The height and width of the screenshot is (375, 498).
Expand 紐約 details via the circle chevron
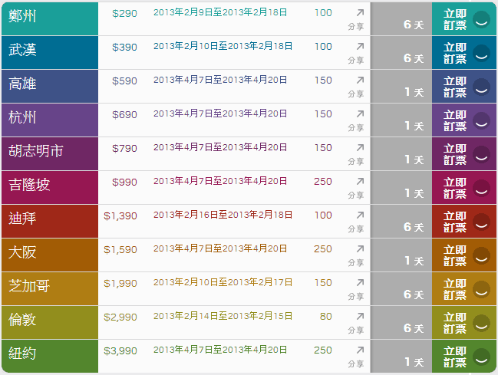click(481, 357)
